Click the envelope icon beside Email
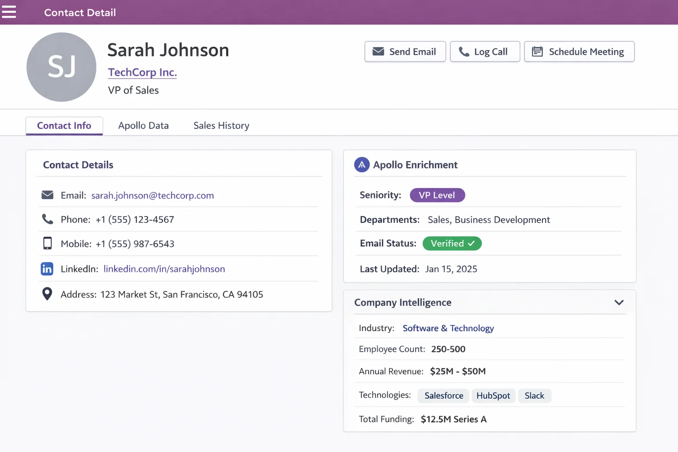Image resolution: width=678 pixels, height=452 pixels. point(47,195)
